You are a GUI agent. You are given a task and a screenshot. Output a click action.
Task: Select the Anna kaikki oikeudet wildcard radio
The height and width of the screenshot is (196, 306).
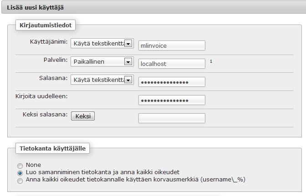tap(20, 181)
